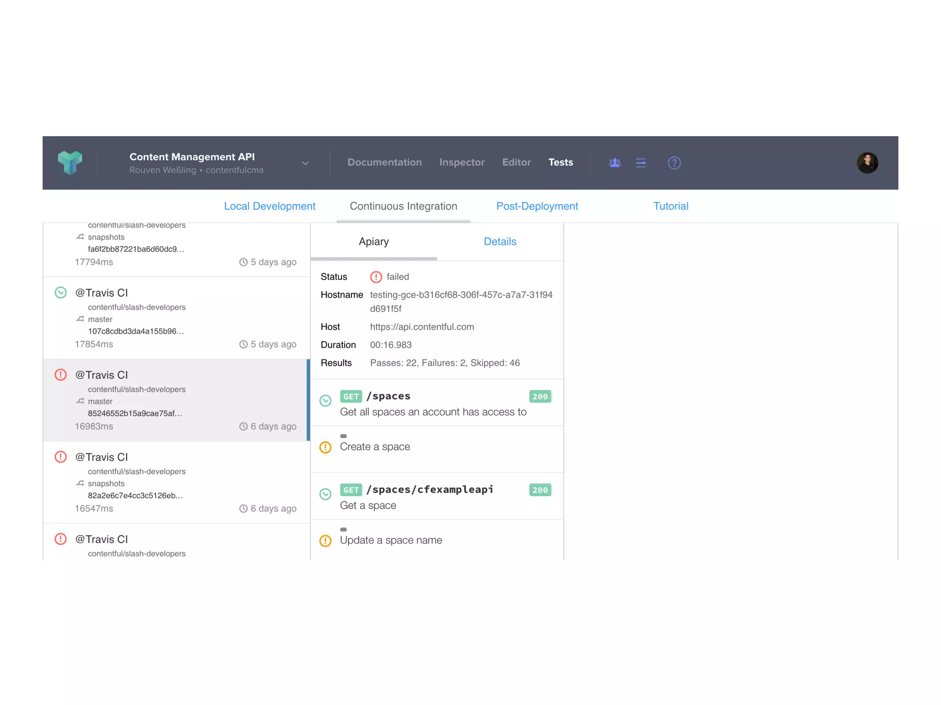
Task: Open the Post-Deployment tab
Action: click(537, 206)
